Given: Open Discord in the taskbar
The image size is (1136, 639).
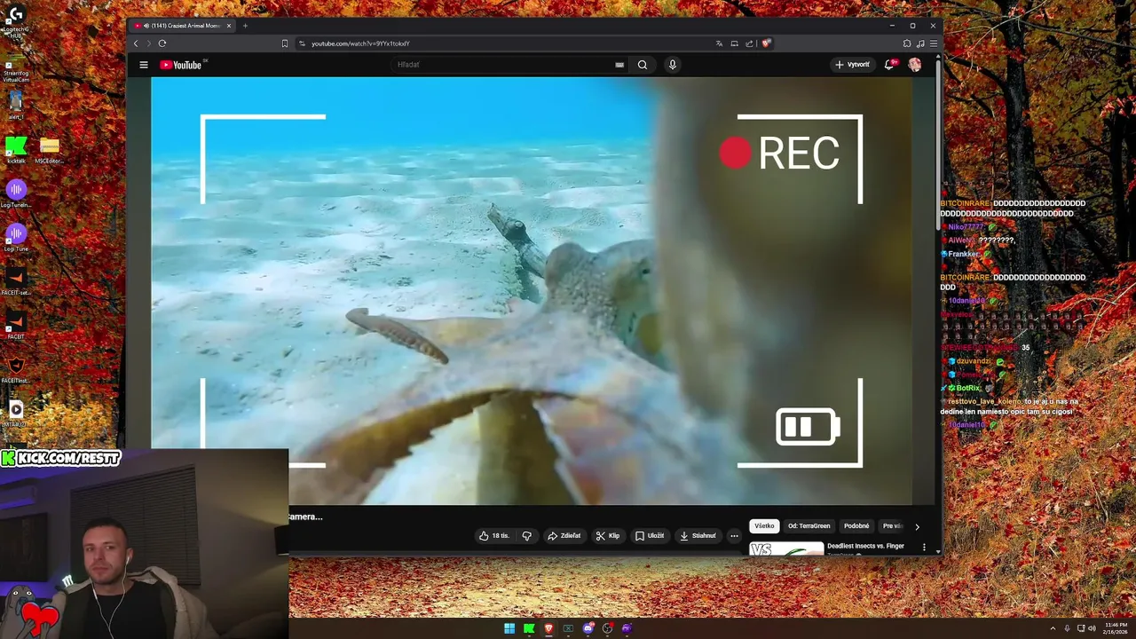Looking at the screenshot, I should point(588,628).
